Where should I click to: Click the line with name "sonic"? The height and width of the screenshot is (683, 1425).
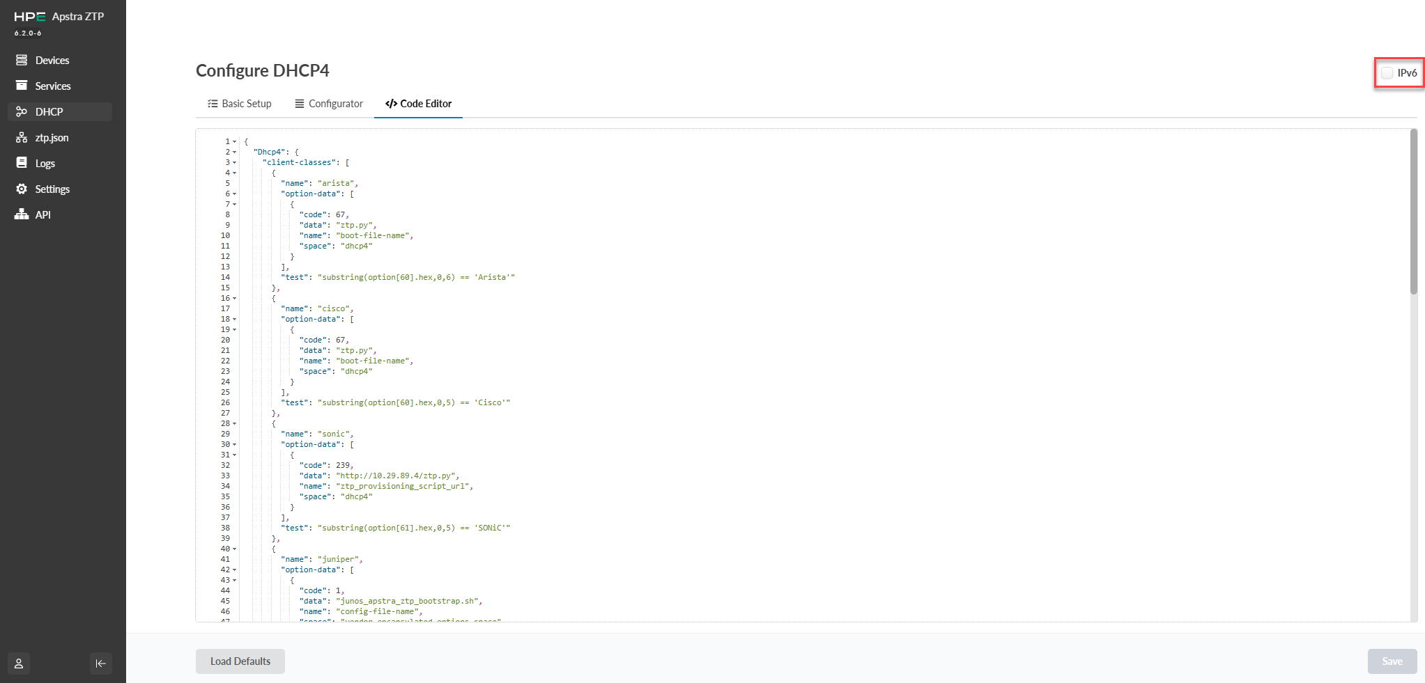pos(318,434)
